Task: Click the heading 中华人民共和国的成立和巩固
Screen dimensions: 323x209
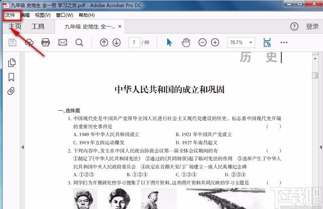Action: tap(169, 90)
